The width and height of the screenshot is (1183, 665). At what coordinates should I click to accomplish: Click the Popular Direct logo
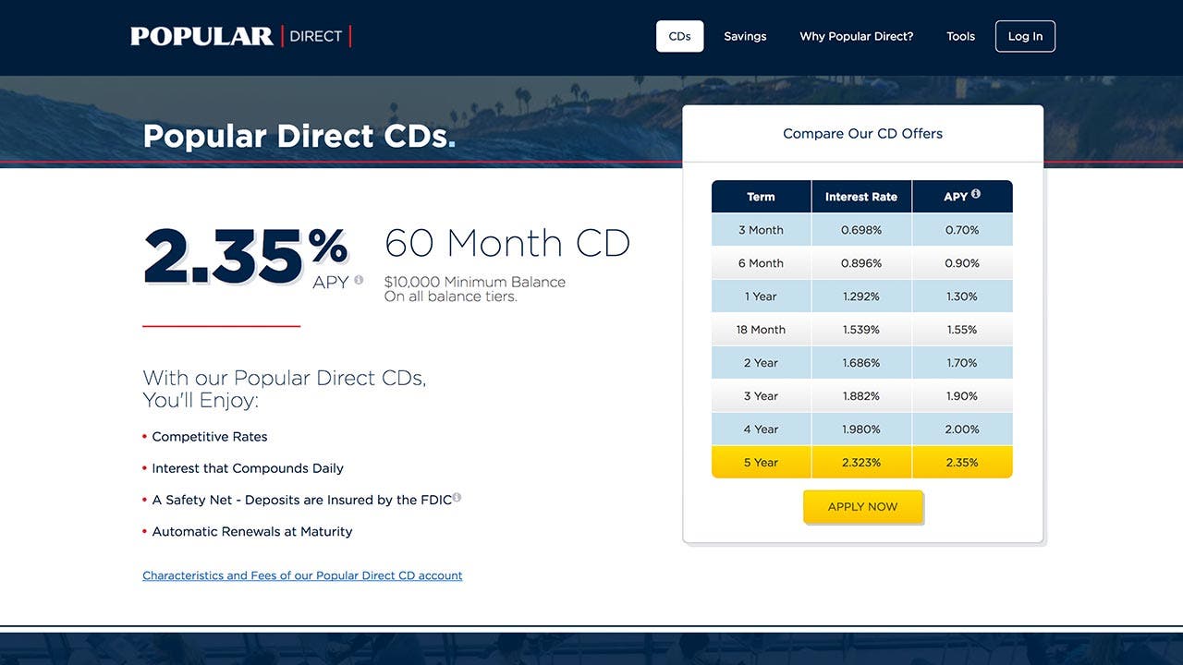(x=240, y=36)
